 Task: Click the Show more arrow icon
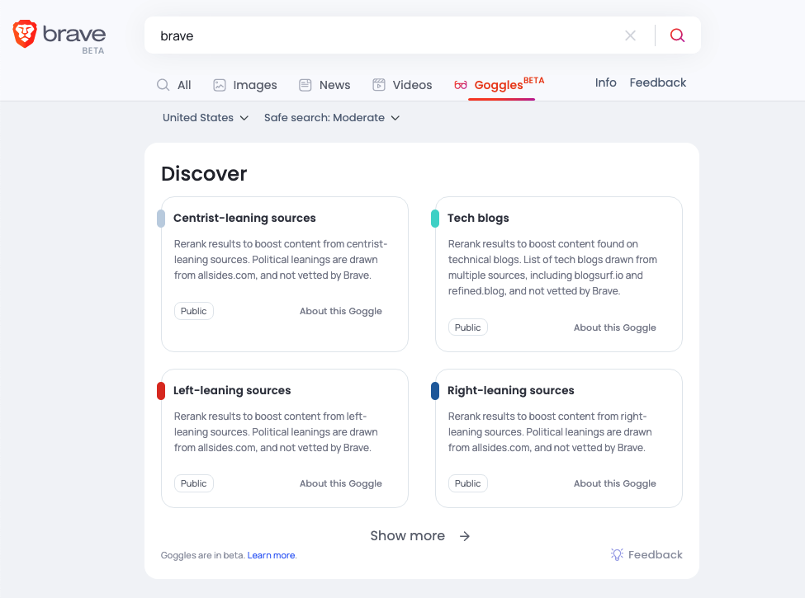click(x=465, y=536)
